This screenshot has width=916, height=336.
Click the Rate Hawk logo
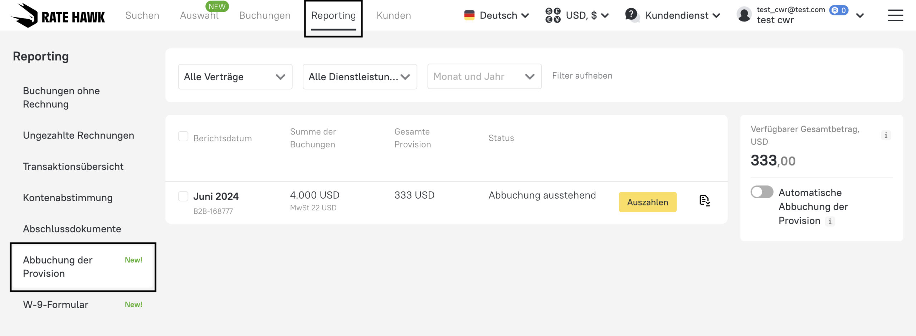pyautogui.click(x=58, y=16)
